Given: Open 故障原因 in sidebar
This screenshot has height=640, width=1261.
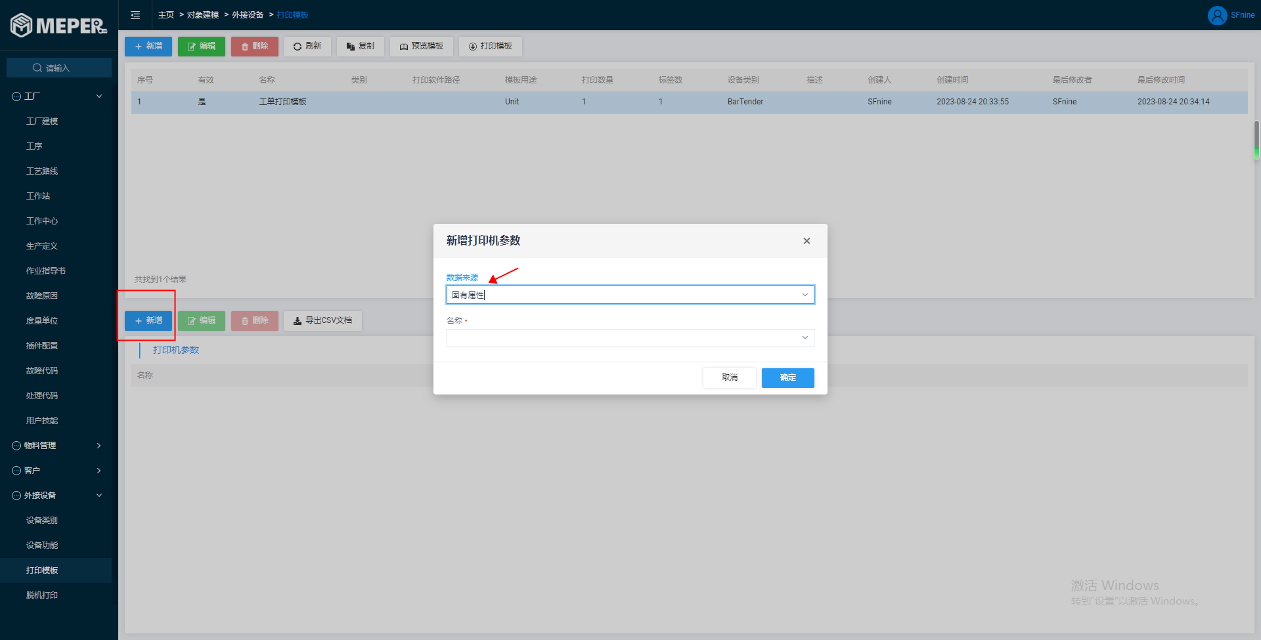Looking at the screenshot, I should pyautogui.click(x=42, y=295).
